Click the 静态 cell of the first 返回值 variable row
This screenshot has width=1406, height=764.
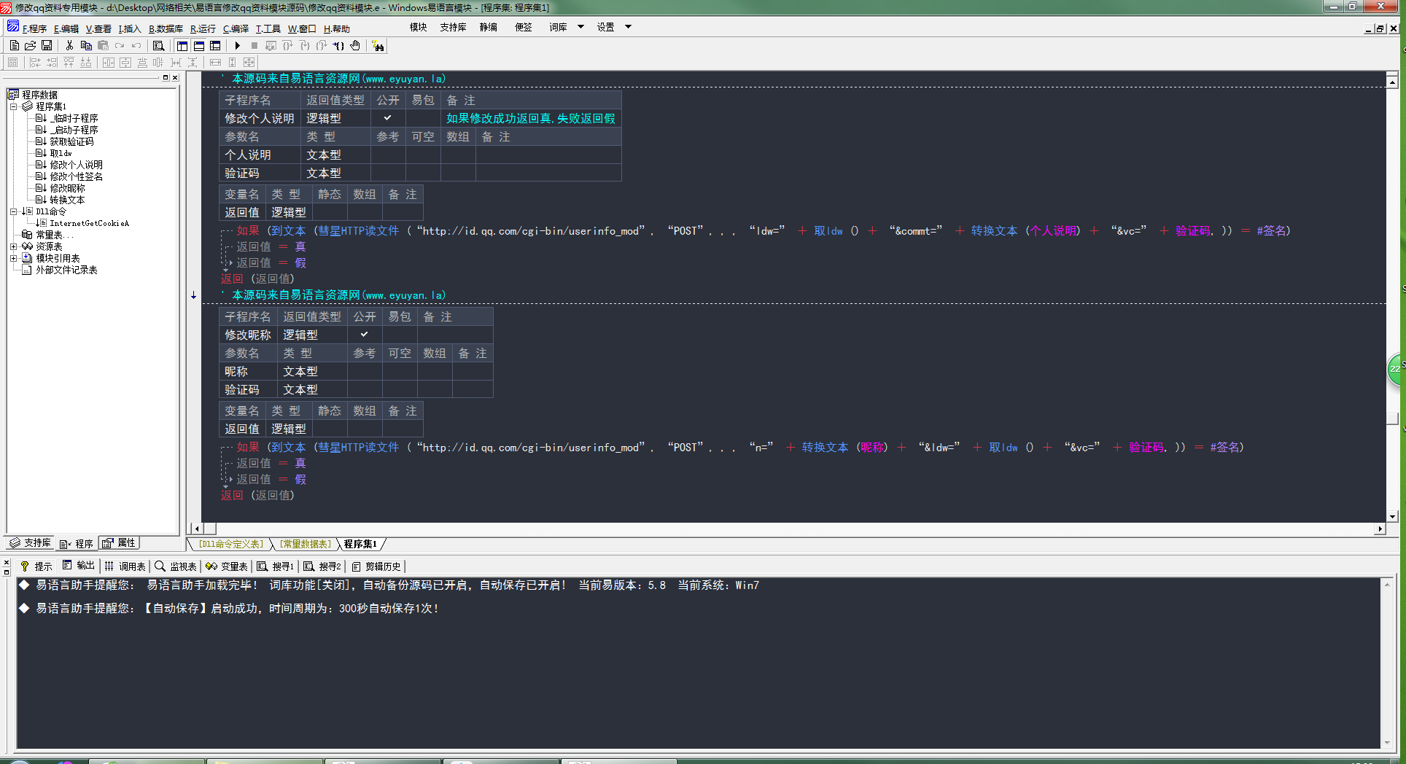(330, 212)
